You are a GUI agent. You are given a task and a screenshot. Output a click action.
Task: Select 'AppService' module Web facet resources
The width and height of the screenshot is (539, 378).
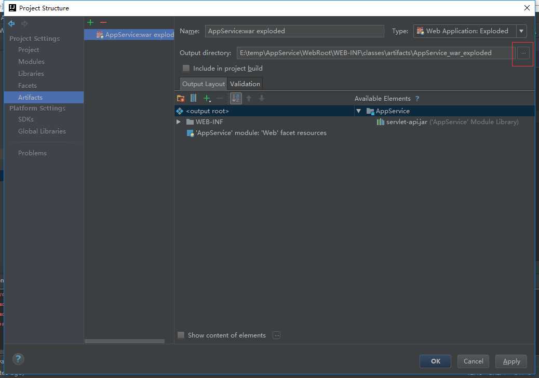261,132
